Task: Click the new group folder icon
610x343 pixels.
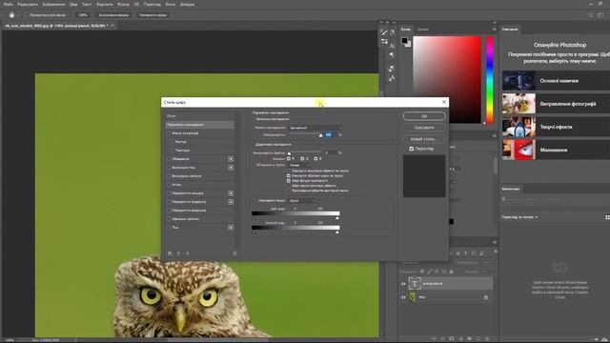Action: point(470,339)
